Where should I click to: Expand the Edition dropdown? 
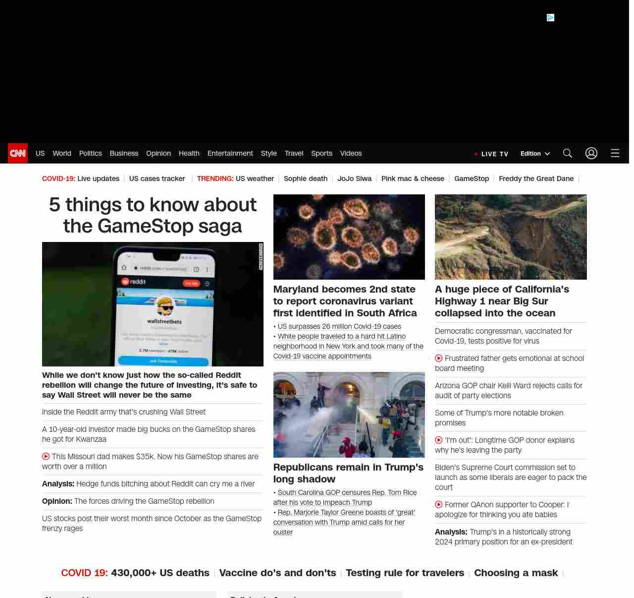click(535, 154)
